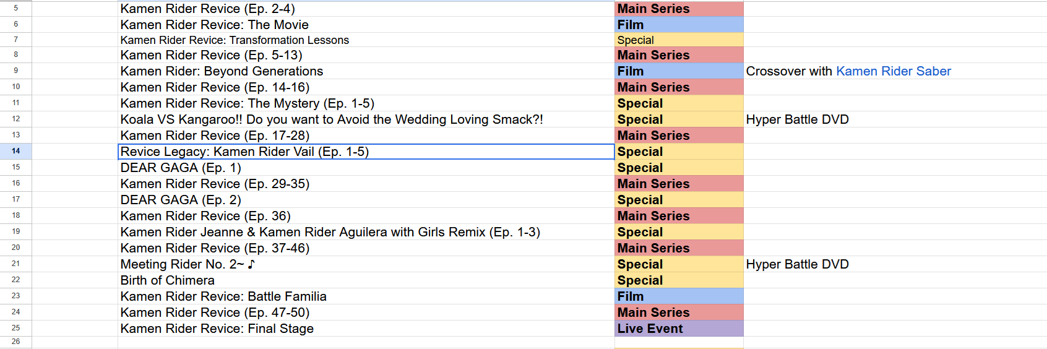
Task: Select the Hyper Battle DVD note in row 12
Action: coord(797,119)
